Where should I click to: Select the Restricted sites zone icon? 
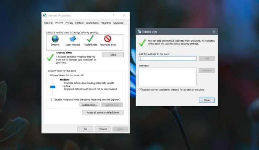(107, 39)
